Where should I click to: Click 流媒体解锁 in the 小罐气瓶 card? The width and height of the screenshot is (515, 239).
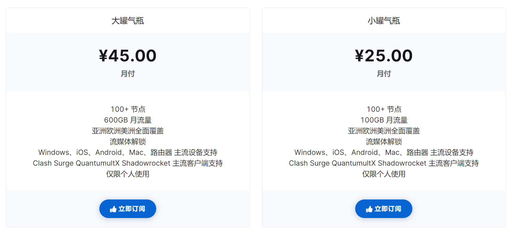click(x=384, y=142)
